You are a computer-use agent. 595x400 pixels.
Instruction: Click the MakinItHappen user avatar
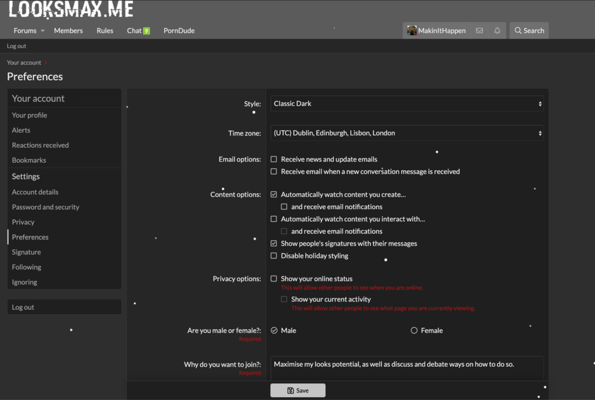tap(412, 30)
